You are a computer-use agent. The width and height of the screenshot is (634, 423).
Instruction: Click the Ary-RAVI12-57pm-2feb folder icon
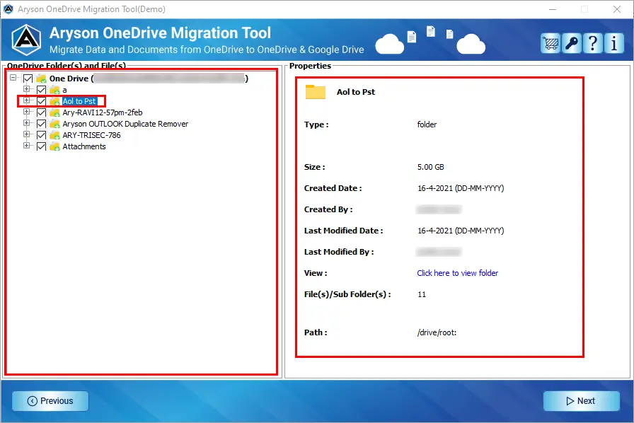54,112
